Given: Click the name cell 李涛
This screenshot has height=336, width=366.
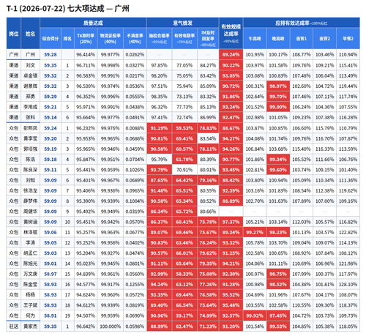Looking at the screenshot, I should (x=30, y=243).
